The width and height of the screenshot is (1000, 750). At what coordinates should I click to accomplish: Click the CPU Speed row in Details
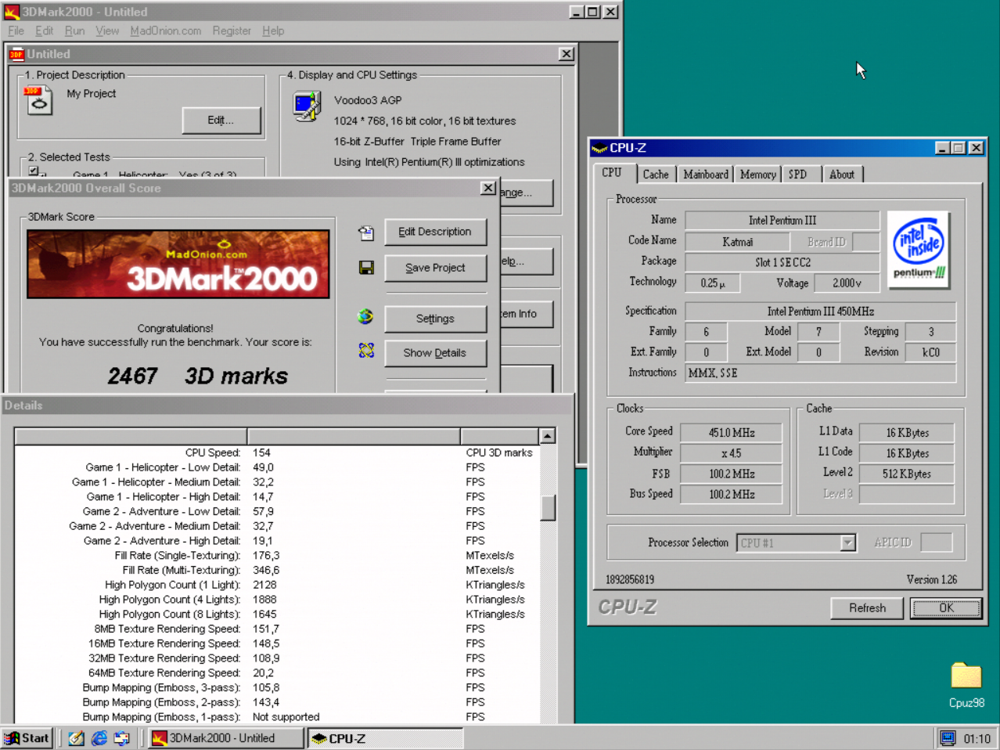276,453
